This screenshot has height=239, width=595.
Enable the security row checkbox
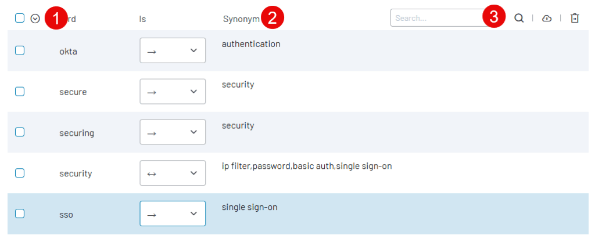20,173
